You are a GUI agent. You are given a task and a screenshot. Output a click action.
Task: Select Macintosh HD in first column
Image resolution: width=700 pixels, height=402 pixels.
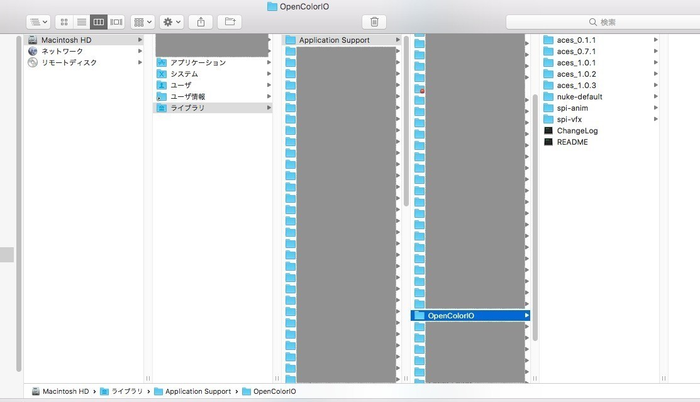click(x=85, y=40)
